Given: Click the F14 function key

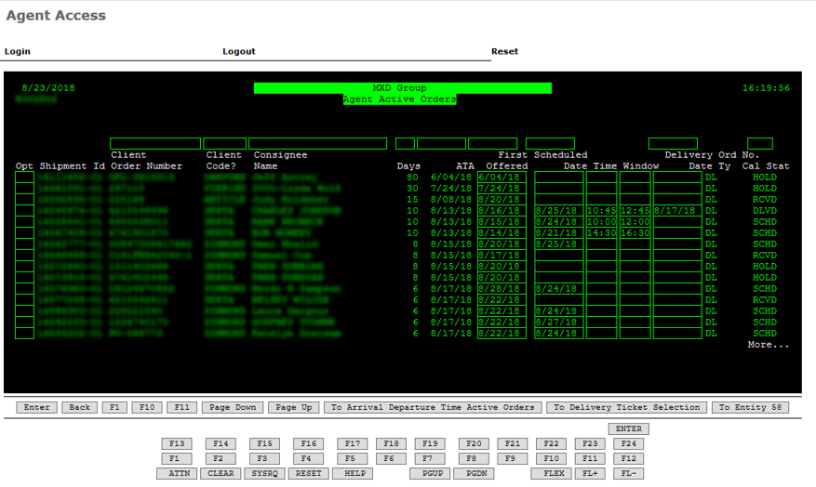Looking at the screenshot, I should [221, 444].
